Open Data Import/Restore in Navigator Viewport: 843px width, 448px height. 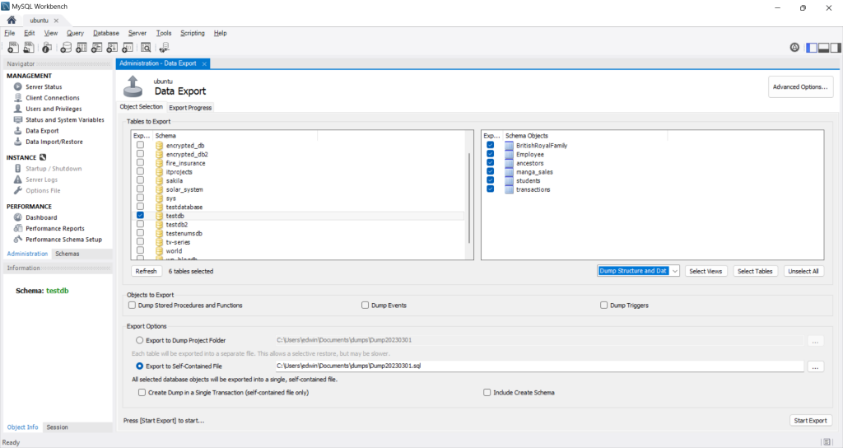54,142
